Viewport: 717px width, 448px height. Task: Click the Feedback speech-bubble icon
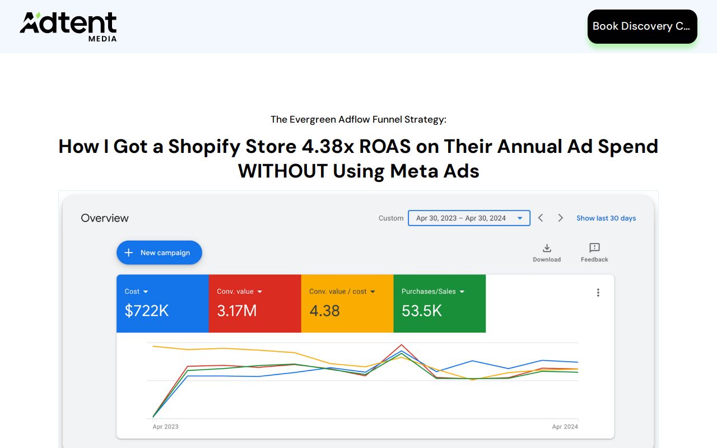[x=594, y=249]
